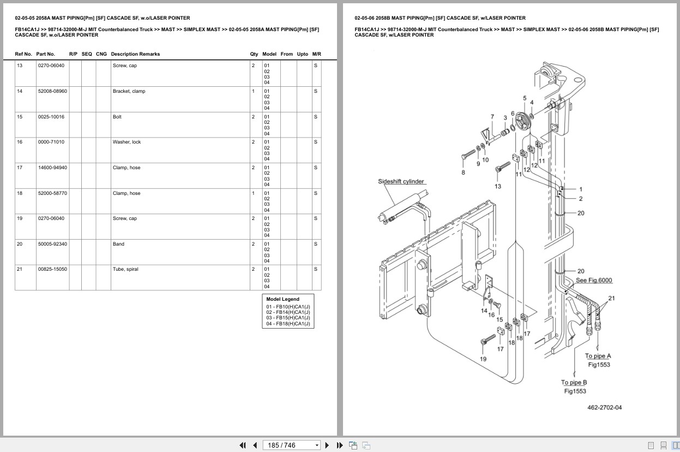Open the page number dropdown arrow
Screen dimensions: 680x452
click(x=317, y=445)
